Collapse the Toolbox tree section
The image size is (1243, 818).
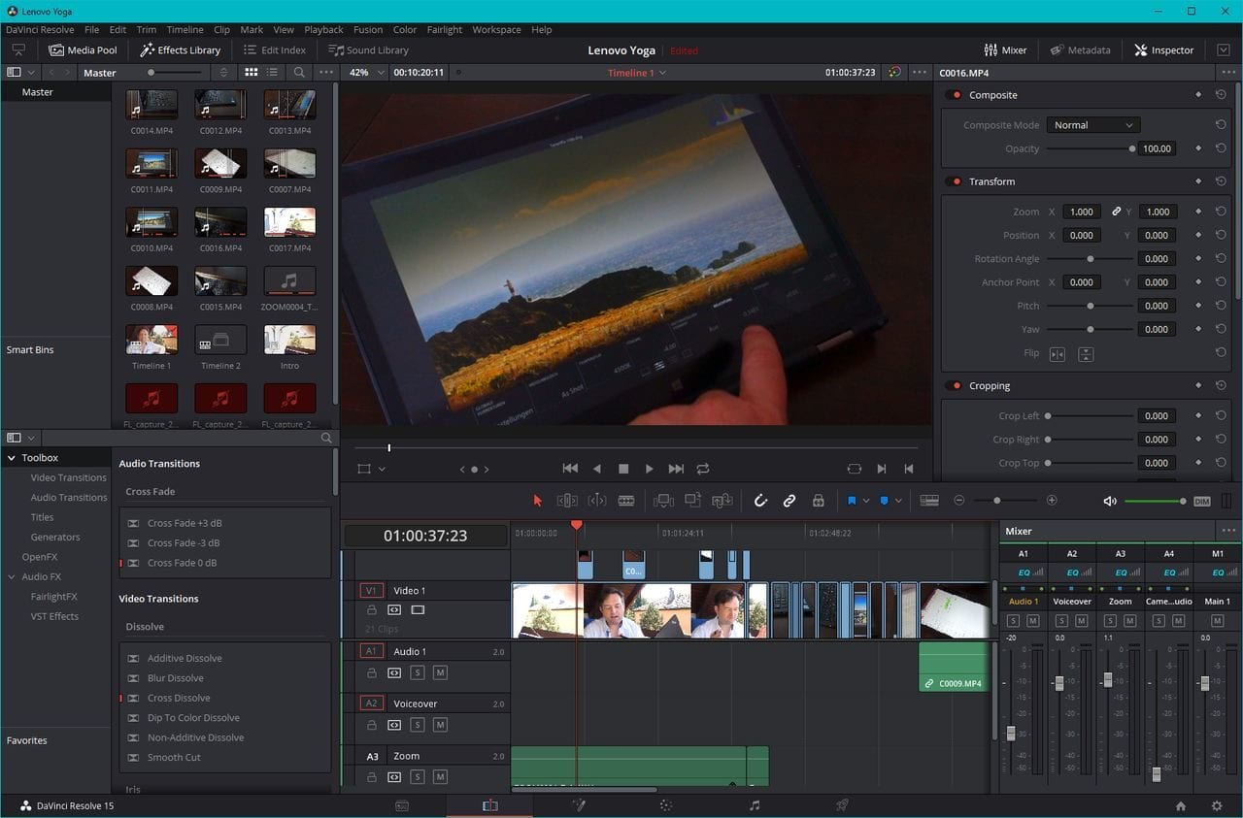pyautogui.click(x=12, y=458)
